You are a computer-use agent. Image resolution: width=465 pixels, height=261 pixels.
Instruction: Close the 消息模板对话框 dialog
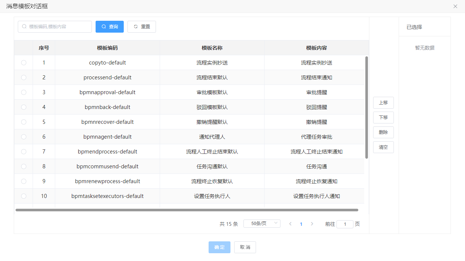(455, 6)
